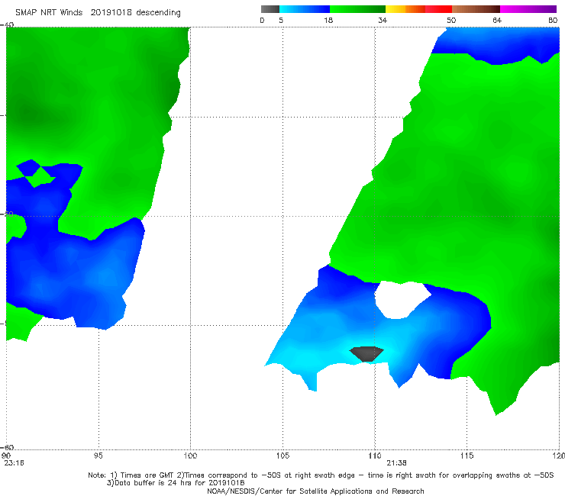
Task: Click the red portion of the color bar
Action: 438,9
